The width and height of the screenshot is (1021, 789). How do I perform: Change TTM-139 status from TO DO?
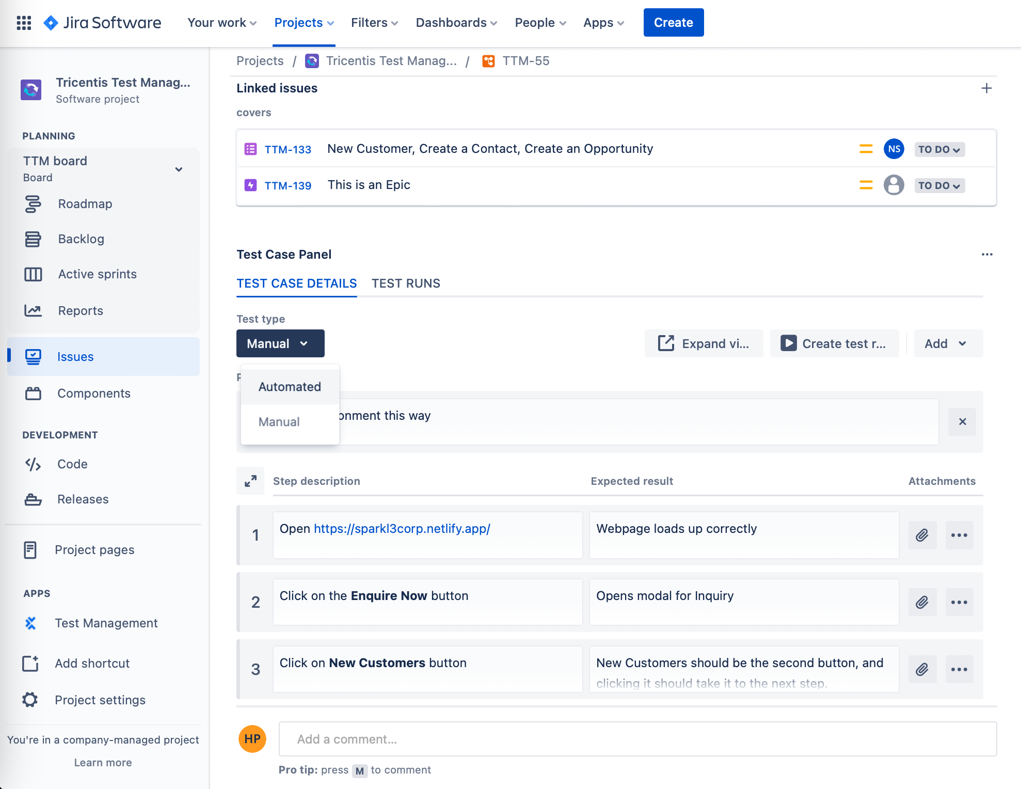coord(939,185)
